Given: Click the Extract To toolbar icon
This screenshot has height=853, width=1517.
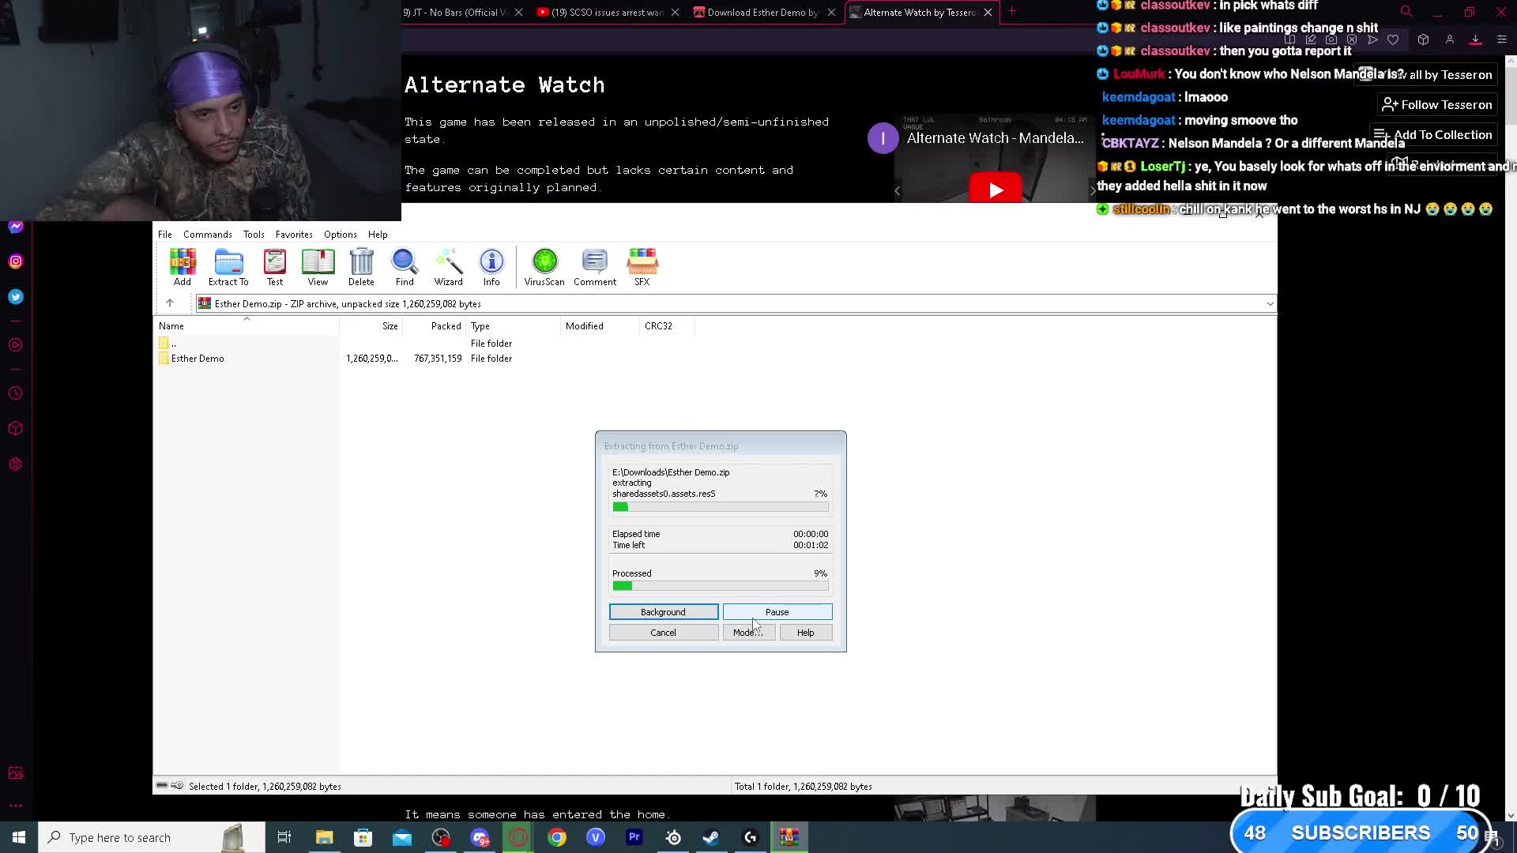Looking at the screenshot, I should [228, 267].
